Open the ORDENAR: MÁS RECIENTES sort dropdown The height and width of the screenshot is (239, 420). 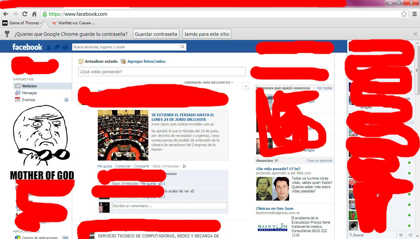[209, 83]
